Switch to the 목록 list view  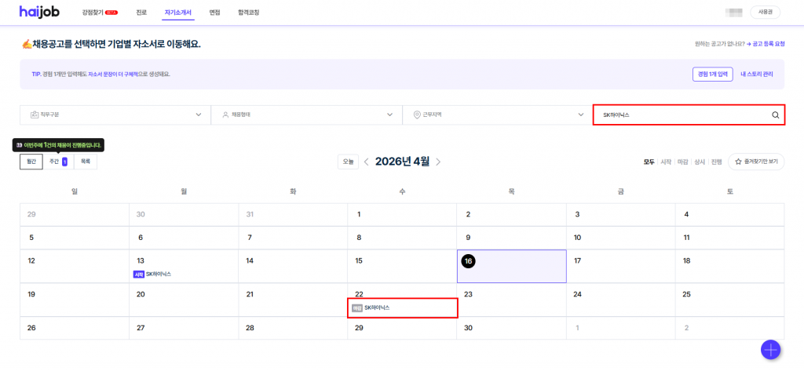click(86, 162)
